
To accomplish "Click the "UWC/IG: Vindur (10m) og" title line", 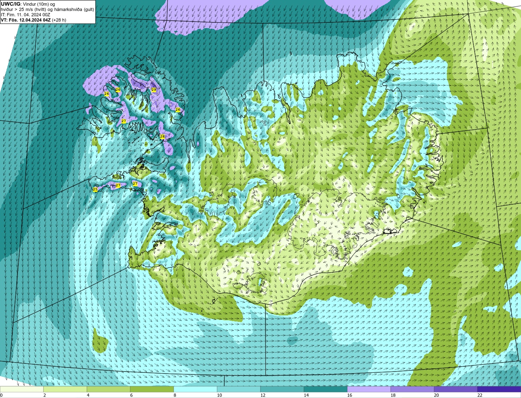I will tap(28, 4).
